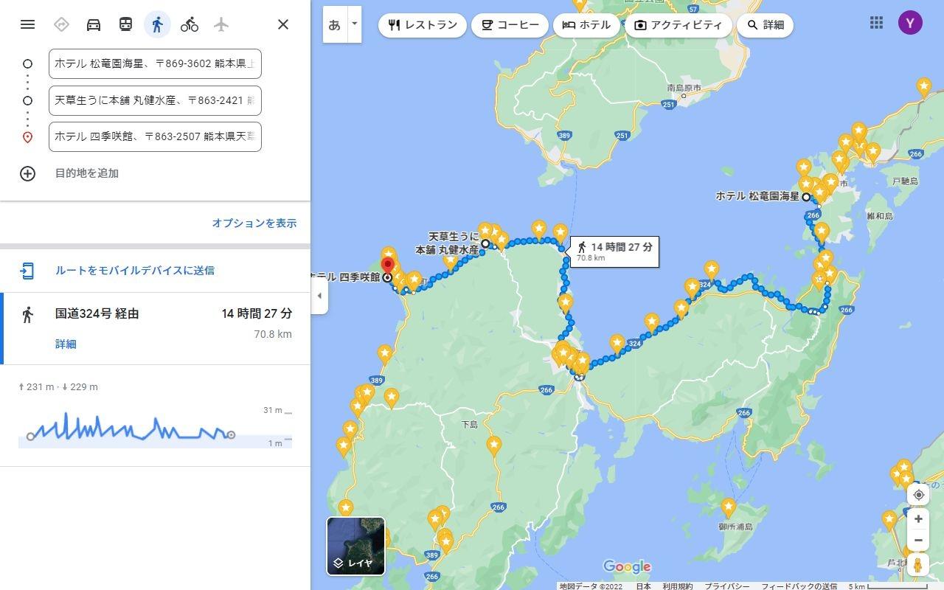Open the レイヤ layers thumbnail
944x590 pixels.
coord(355,546)
